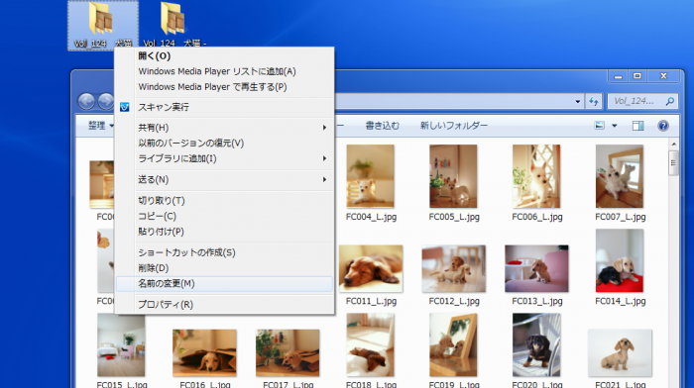Image resolution: width=694 pixels, height=388 pixels.
Task: Select the second Vol_124 desktop folder icon
Action: 173,19
